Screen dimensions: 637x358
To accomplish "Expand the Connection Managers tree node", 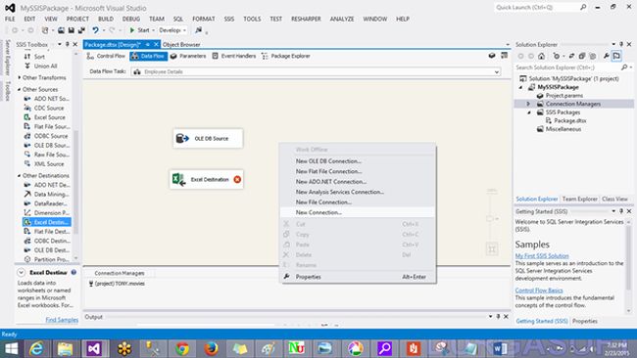I will (528, 105).
